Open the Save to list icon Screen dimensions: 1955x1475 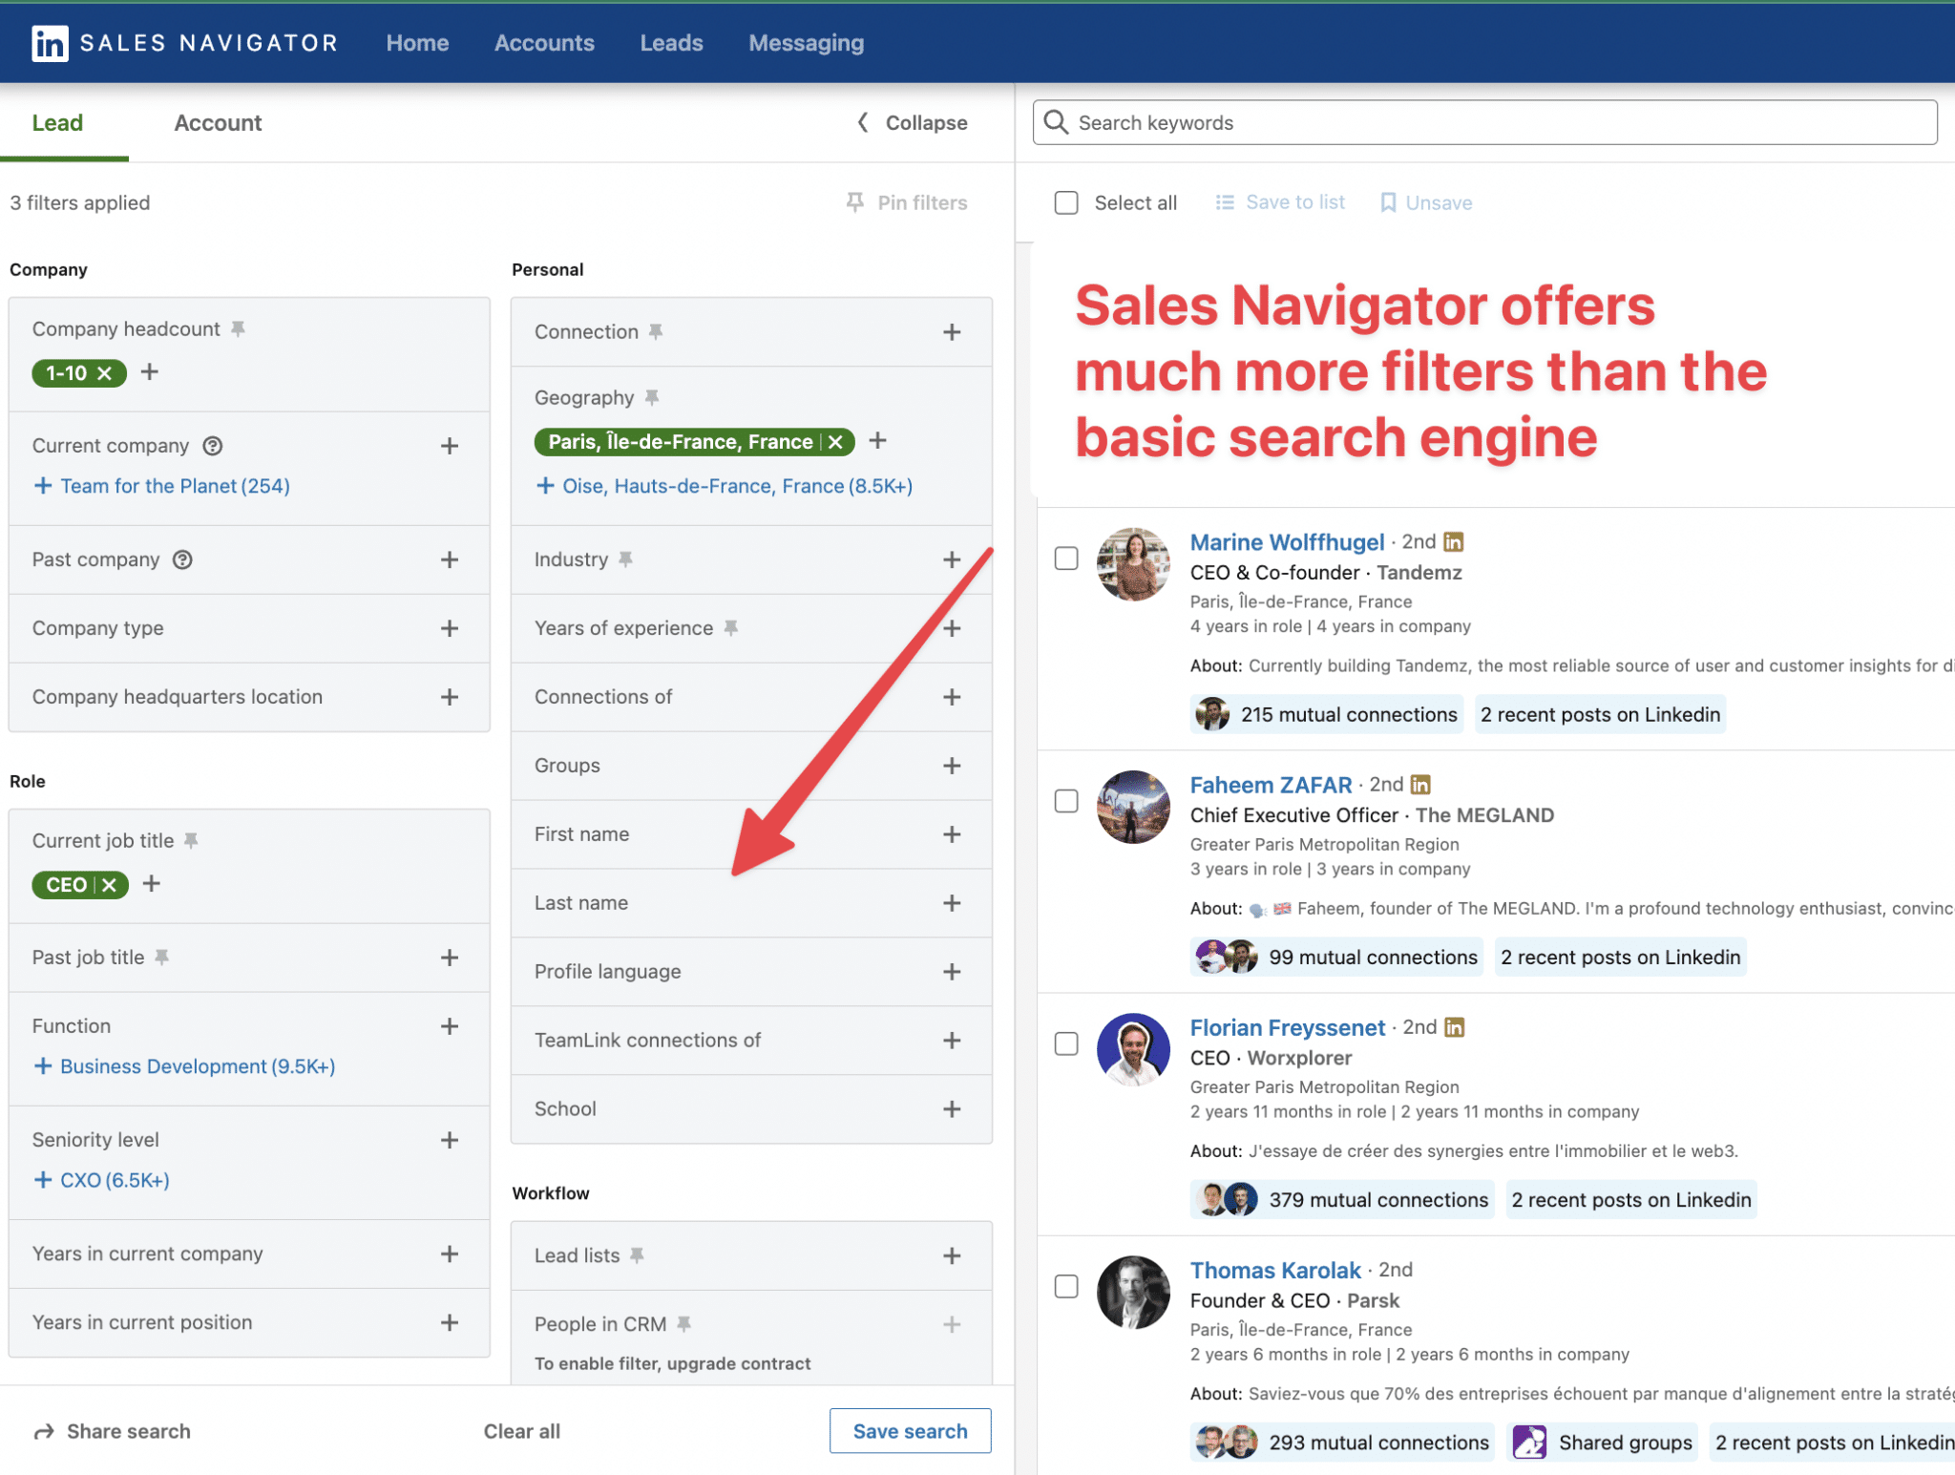pos(1225,202)
